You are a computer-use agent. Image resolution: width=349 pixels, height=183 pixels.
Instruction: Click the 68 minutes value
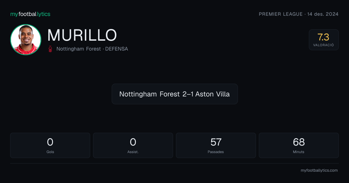tap(299, 142)
